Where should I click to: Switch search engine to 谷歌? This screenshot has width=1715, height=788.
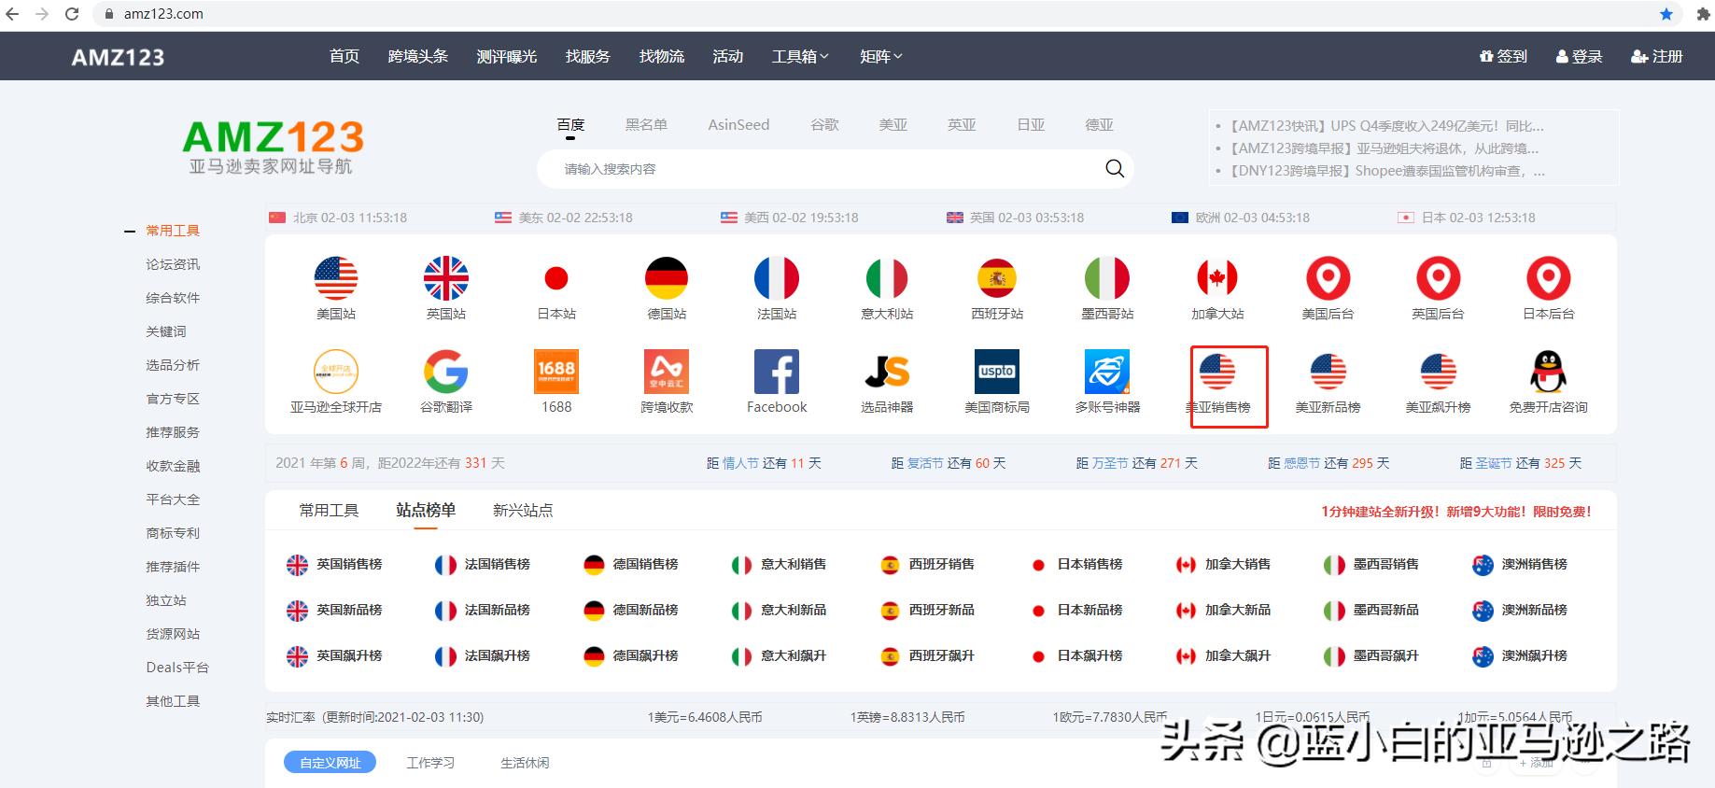[824, 125]
